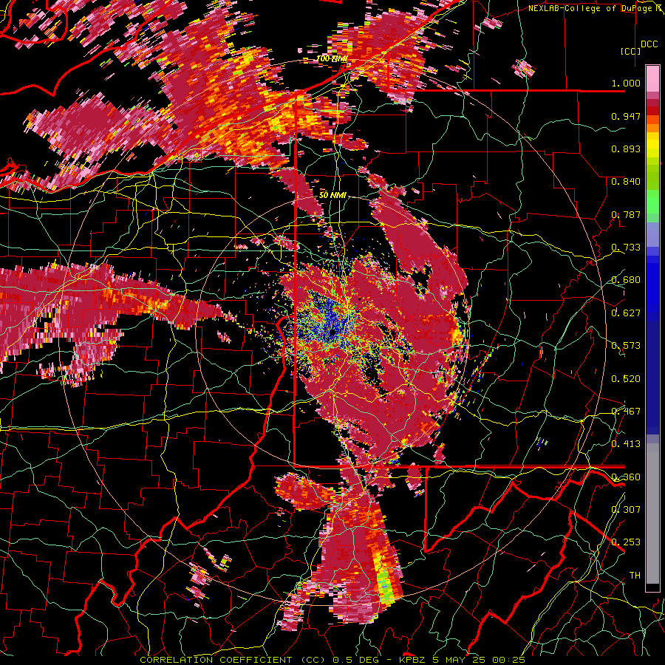Select the 0.573 value on the scale

click(x=626, y=346)
